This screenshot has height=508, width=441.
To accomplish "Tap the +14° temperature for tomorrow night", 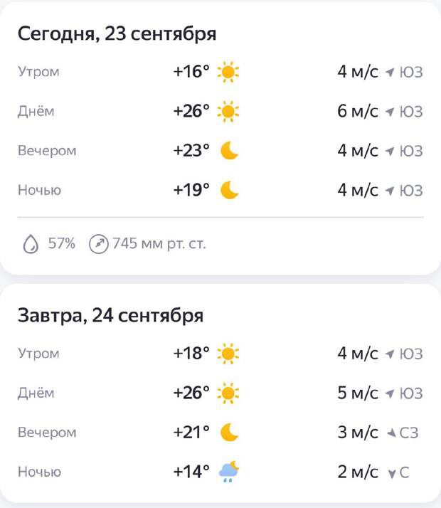I will coord(191,472).
